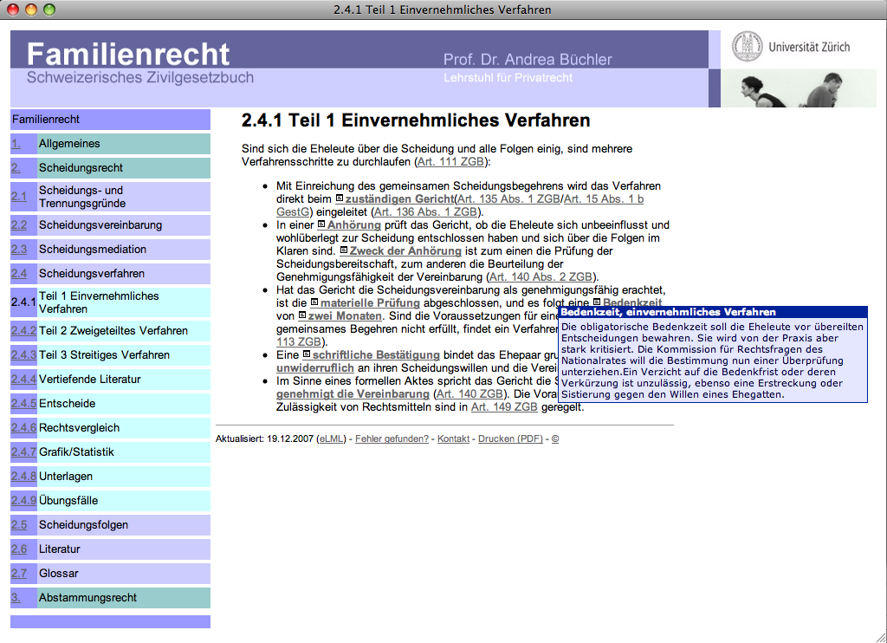The image size is (887, 643).
Task: Click the eLML link in footer
Action: pyautogui.click(x=332, y=438)
